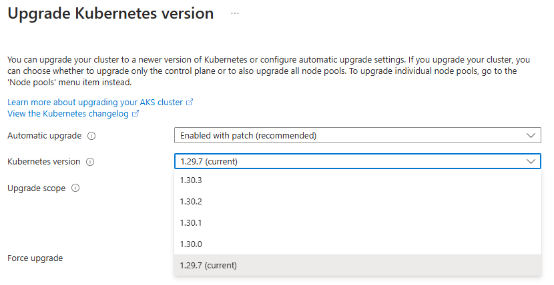Collapse the Kubernetes version dropdown

357,161
